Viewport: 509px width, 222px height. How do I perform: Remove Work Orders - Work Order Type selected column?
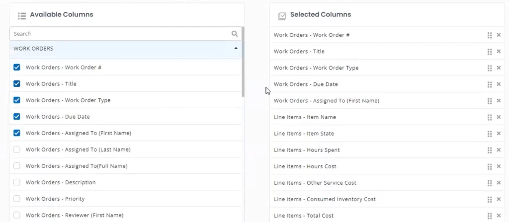499,68
